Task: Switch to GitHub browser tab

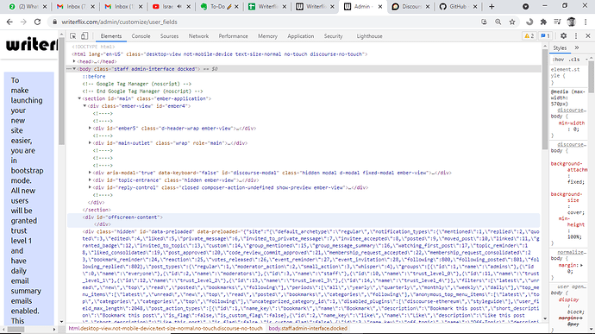Action: [x=457, y=6]
